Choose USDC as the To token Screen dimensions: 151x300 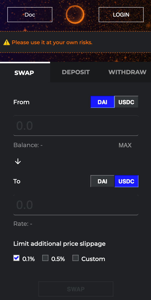[126, 181]
